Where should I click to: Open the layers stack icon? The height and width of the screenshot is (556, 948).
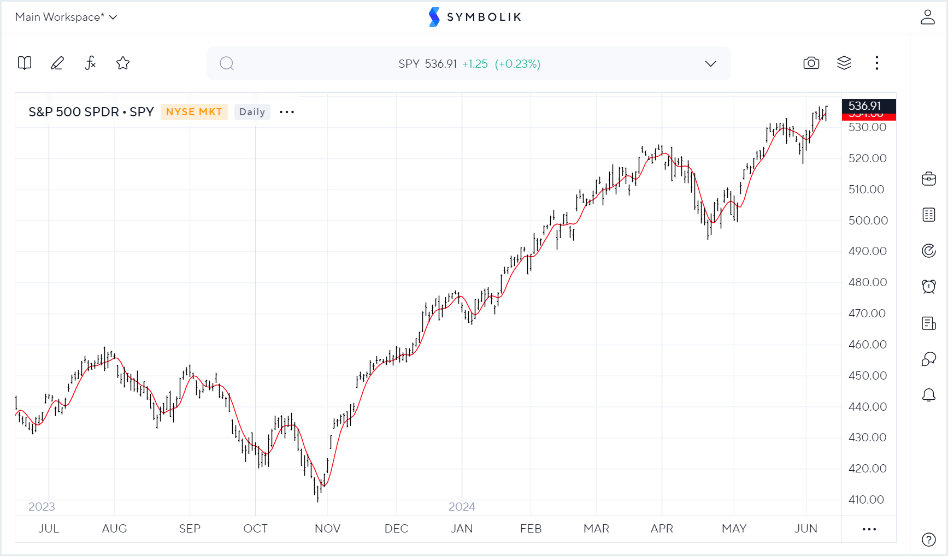point(844,63)
